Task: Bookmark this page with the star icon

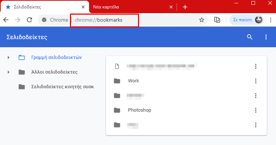Action: tap(202, 20)
